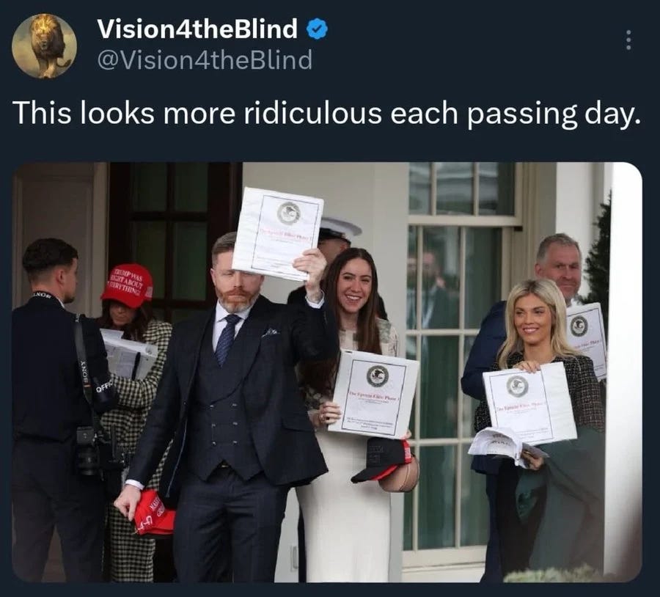
Task: Click the red cap with white lettering
Action: click(x=128, y=285)
